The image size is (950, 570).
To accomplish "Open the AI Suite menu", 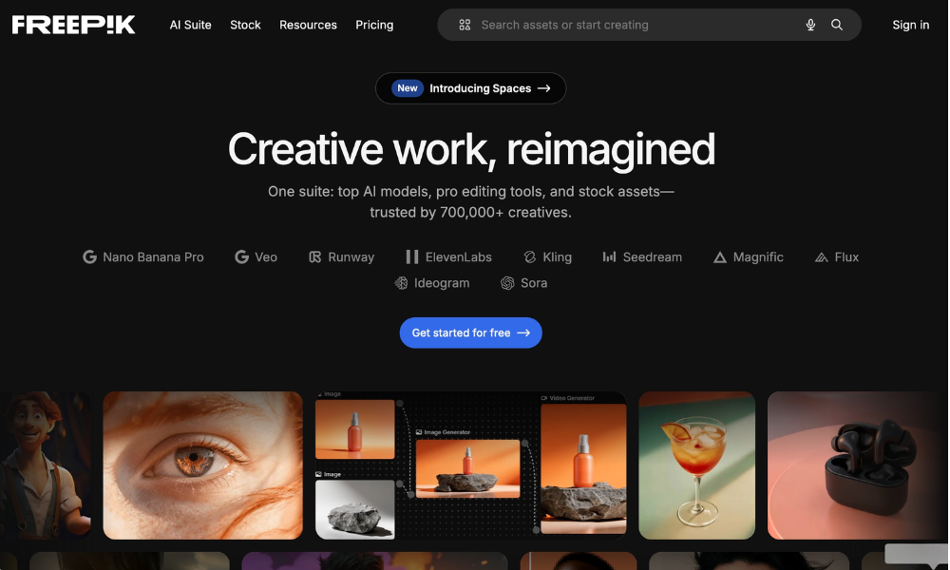I will point(190,25).
